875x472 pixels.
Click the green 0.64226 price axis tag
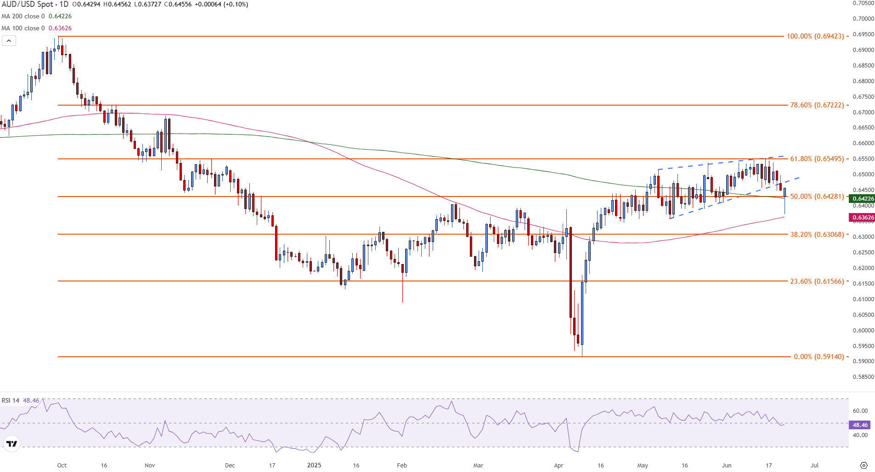tap(863, 199)
